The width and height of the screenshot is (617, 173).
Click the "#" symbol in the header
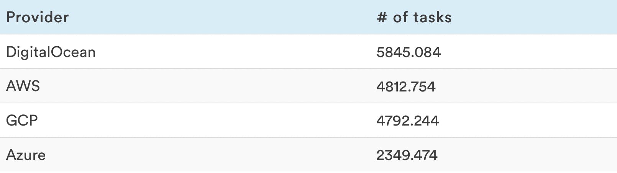[382, 17]
